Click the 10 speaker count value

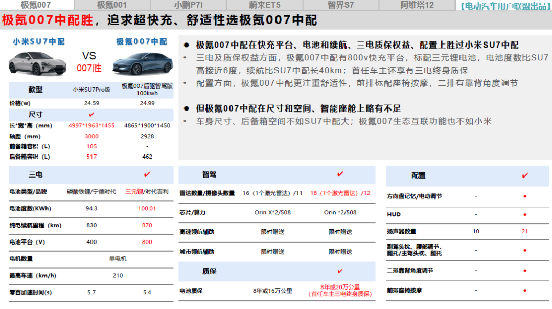(476, 231)
